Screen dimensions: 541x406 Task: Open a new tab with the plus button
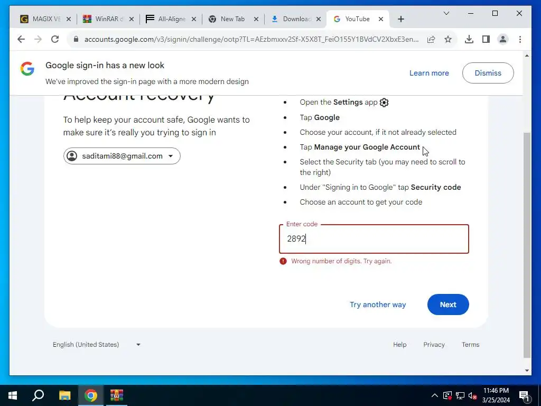(x=400, y=19)
